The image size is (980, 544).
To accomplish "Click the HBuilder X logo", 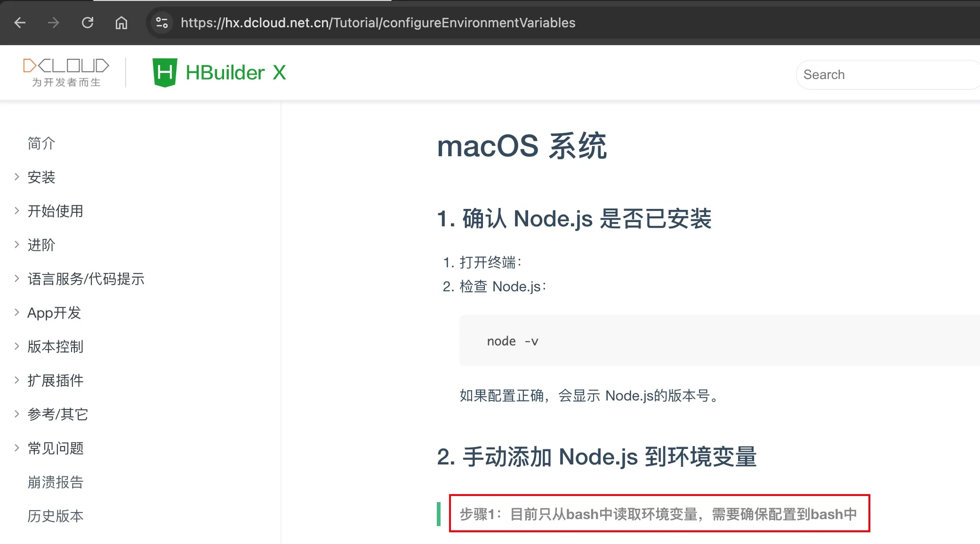I will click(219, 72).
